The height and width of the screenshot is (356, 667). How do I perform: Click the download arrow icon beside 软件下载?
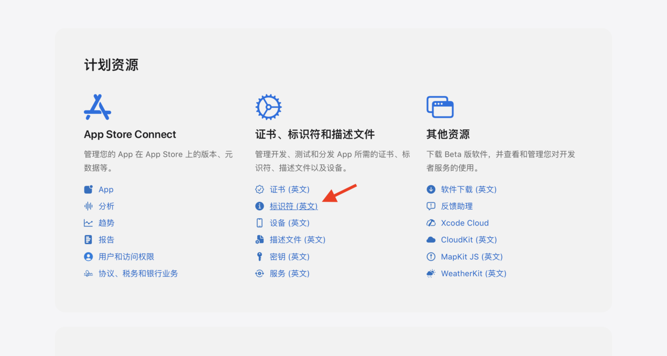pos(431,190)
